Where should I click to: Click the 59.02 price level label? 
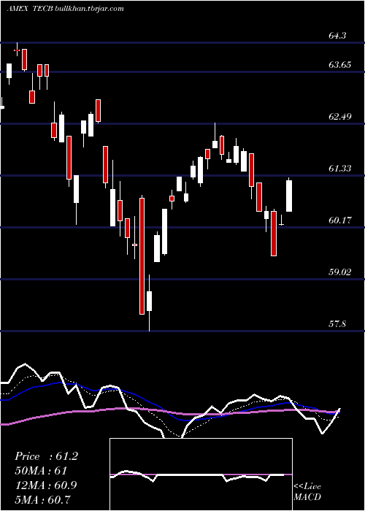[340, 272]
